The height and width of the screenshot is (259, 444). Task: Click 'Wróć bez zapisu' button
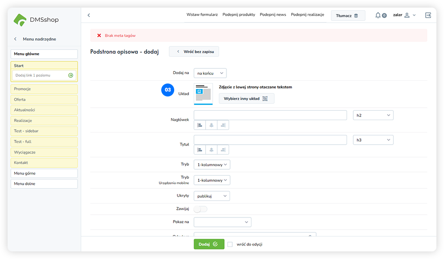point(194,52)
